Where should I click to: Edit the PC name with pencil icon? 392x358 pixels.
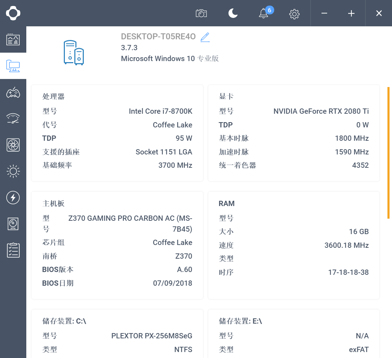tap(205, 37)
